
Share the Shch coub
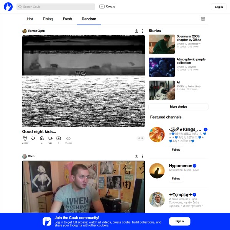click(x=136, y=156)
